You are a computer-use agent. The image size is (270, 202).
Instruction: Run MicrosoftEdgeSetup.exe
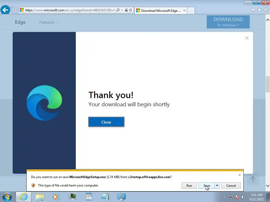point(189,185)
